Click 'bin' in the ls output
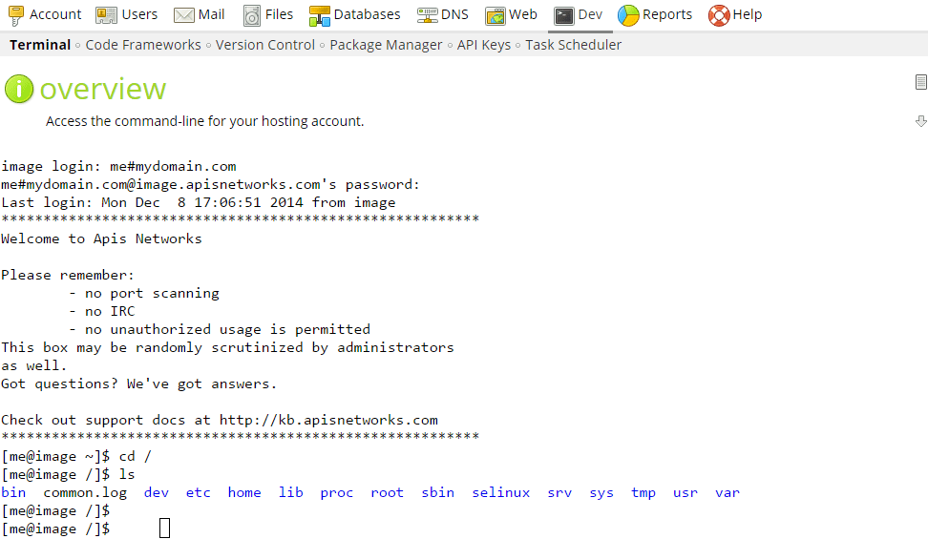Viewport: 928px width, 539px height. 13,492
